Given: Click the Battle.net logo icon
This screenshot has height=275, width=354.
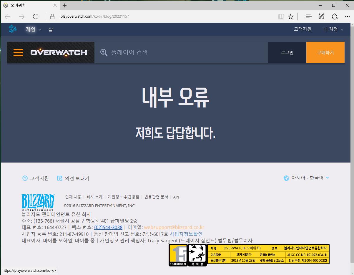Looking at the screenshot, I should coord(13,29).
